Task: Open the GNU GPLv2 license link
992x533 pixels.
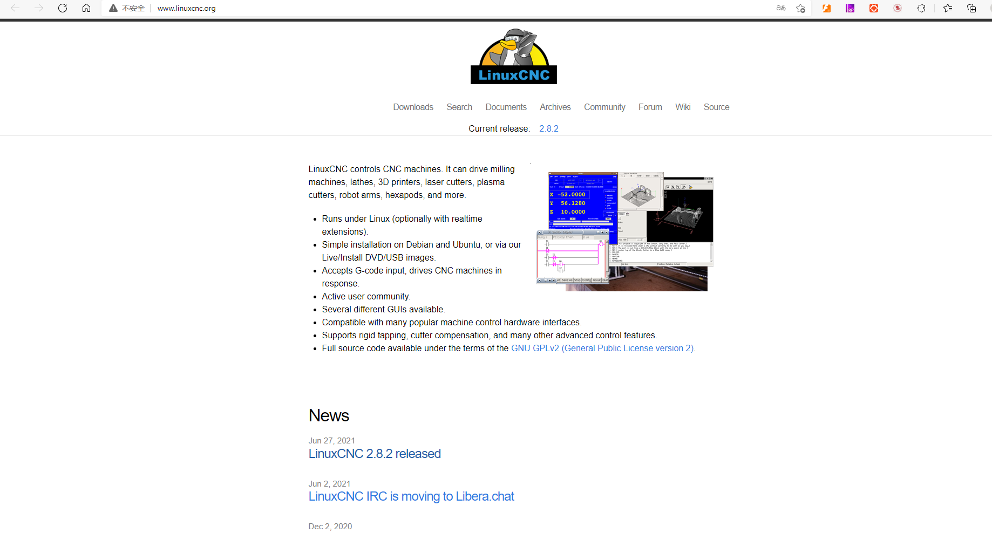Action: click(602, 348)
